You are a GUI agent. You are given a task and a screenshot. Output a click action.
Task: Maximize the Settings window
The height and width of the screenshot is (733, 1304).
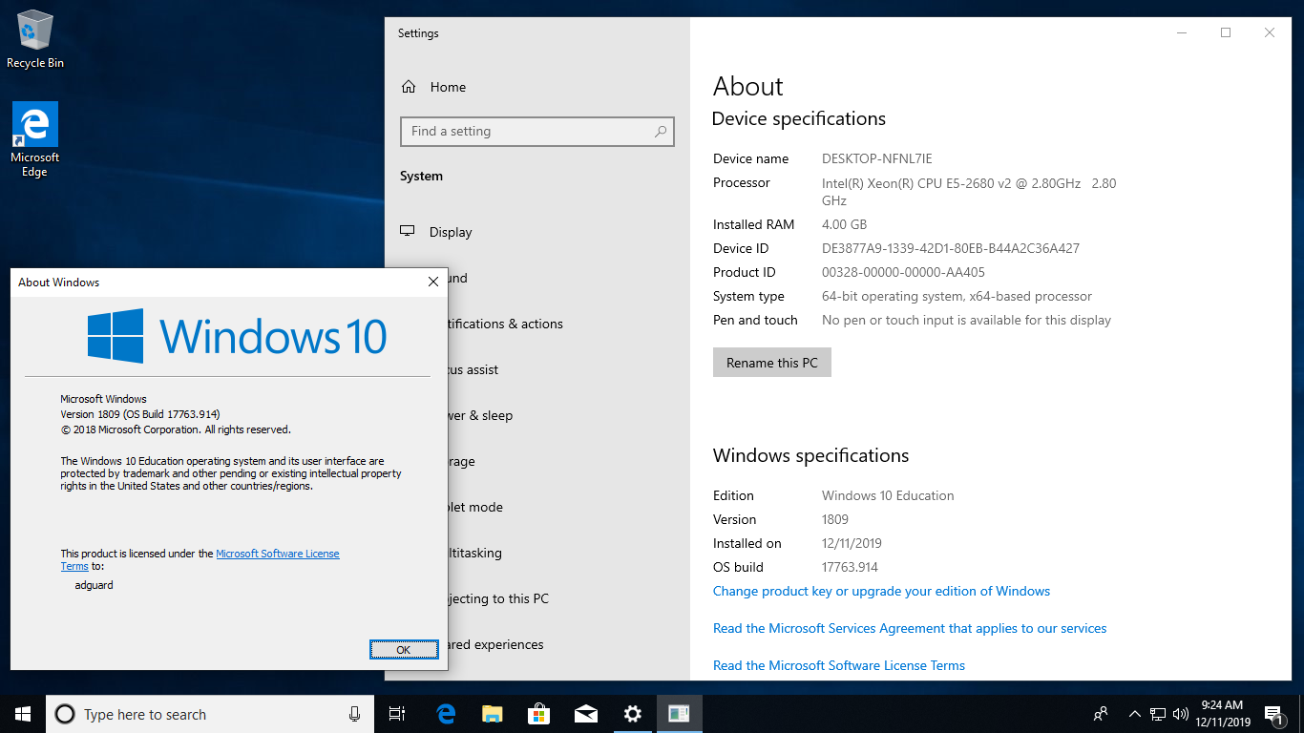[x=1226, y=32]
